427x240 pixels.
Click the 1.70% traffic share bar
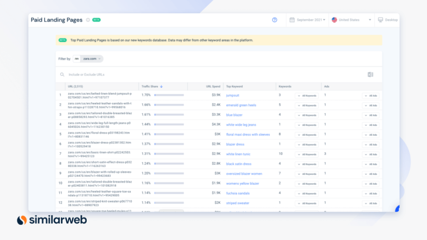[169, 95]
